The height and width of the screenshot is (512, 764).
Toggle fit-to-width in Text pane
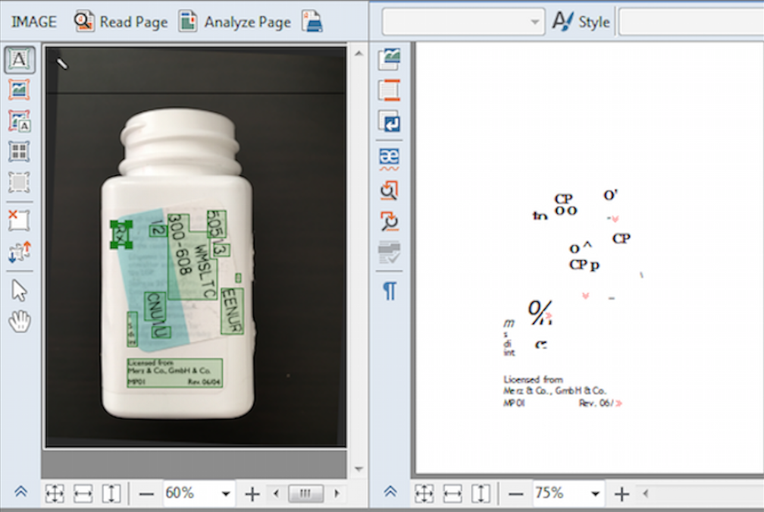point(452,494)
